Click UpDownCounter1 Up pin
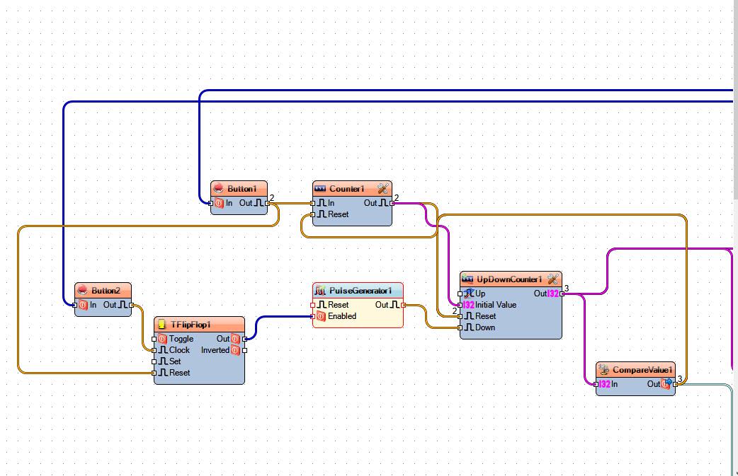This screenshot has height=476, width=738. click(x=460, y=294)
